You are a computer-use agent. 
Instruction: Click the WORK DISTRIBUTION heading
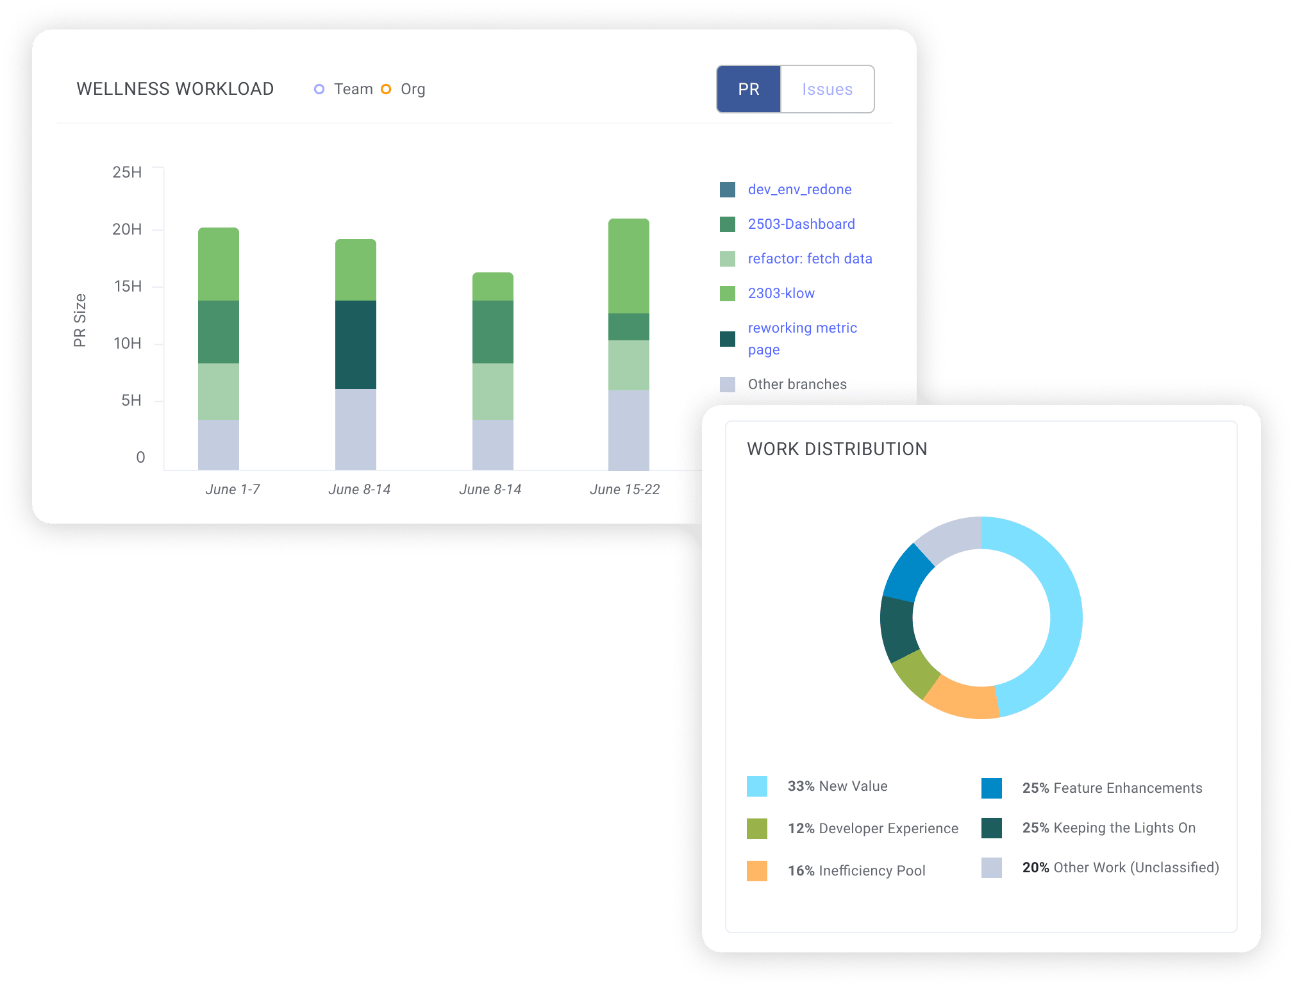837,449
